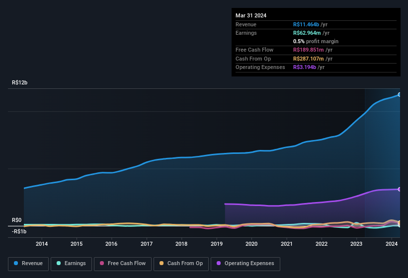Select the 2014 label on the x-axis
Screen dimensions: 408x278
[42, 244]
